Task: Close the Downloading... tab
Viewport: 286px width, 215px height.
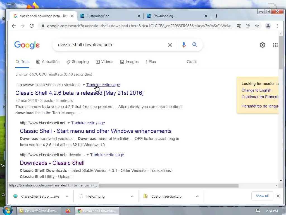Action: 206,16
